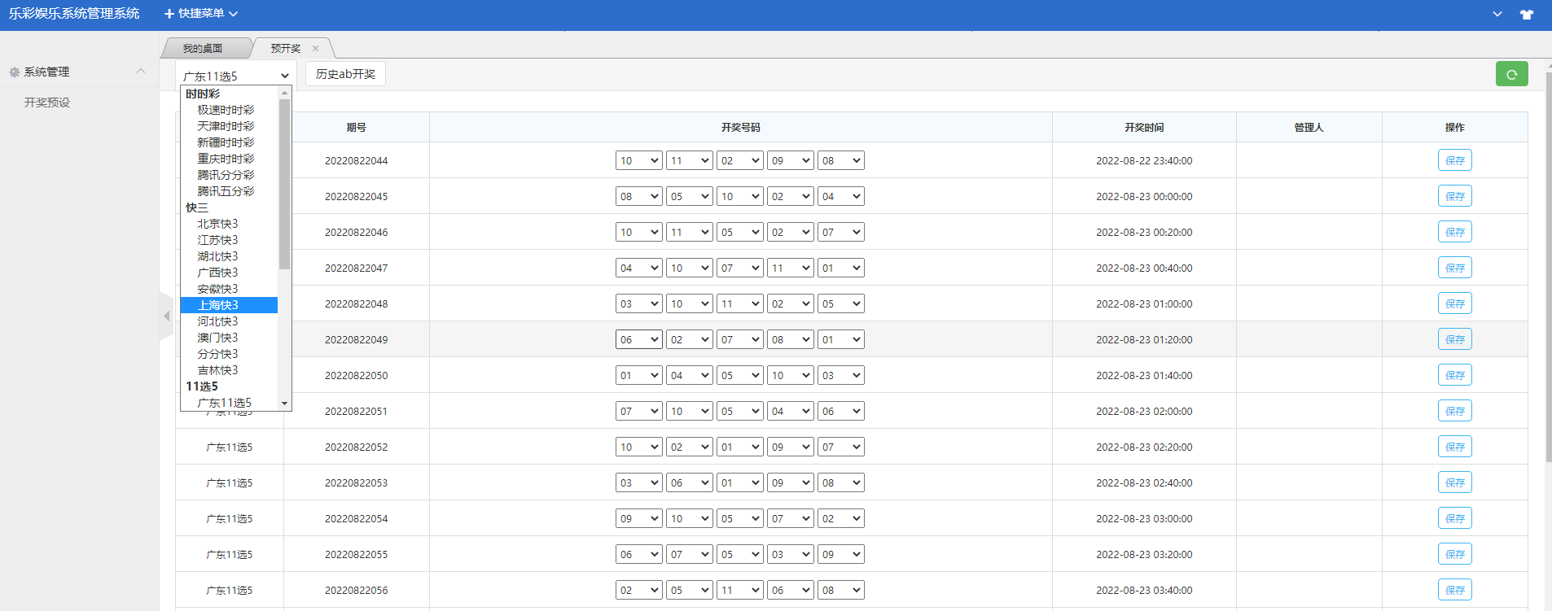Save the row for period 20220822049
Viewport: 1552px width, 611px height.
[1454, 340]
